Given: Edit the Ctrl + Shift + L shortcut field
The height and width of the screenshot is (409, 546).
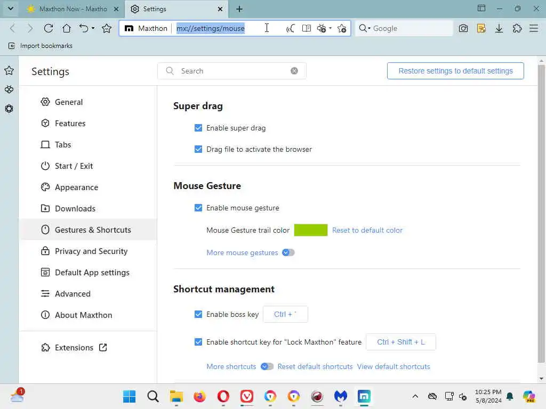Looking at the screenshot, I should tap(401, 342).
